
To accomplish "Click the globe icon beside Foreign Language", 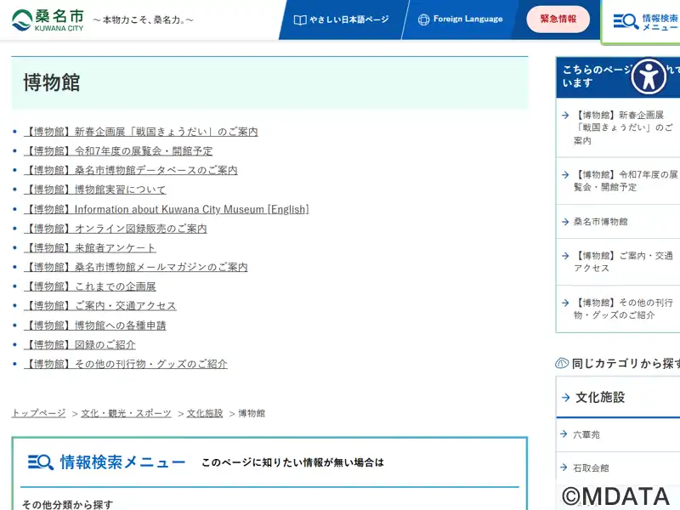I will [423, 20].
